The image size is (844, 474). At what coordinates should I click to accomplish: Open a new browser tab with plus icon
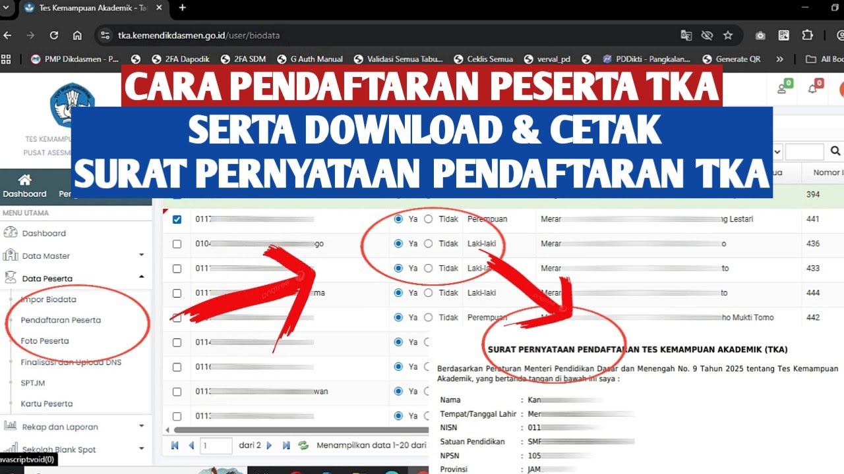coord(183,8)
